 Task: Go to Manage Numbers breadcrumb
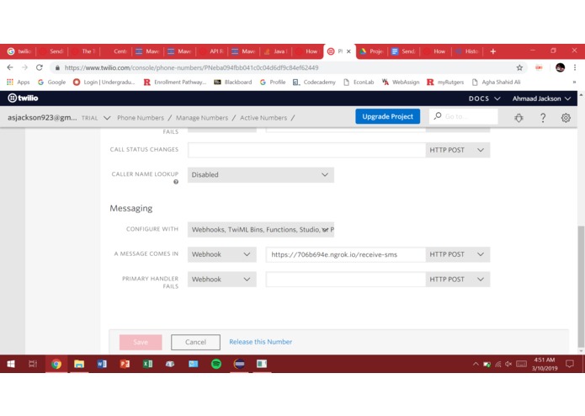coord(202,118)
